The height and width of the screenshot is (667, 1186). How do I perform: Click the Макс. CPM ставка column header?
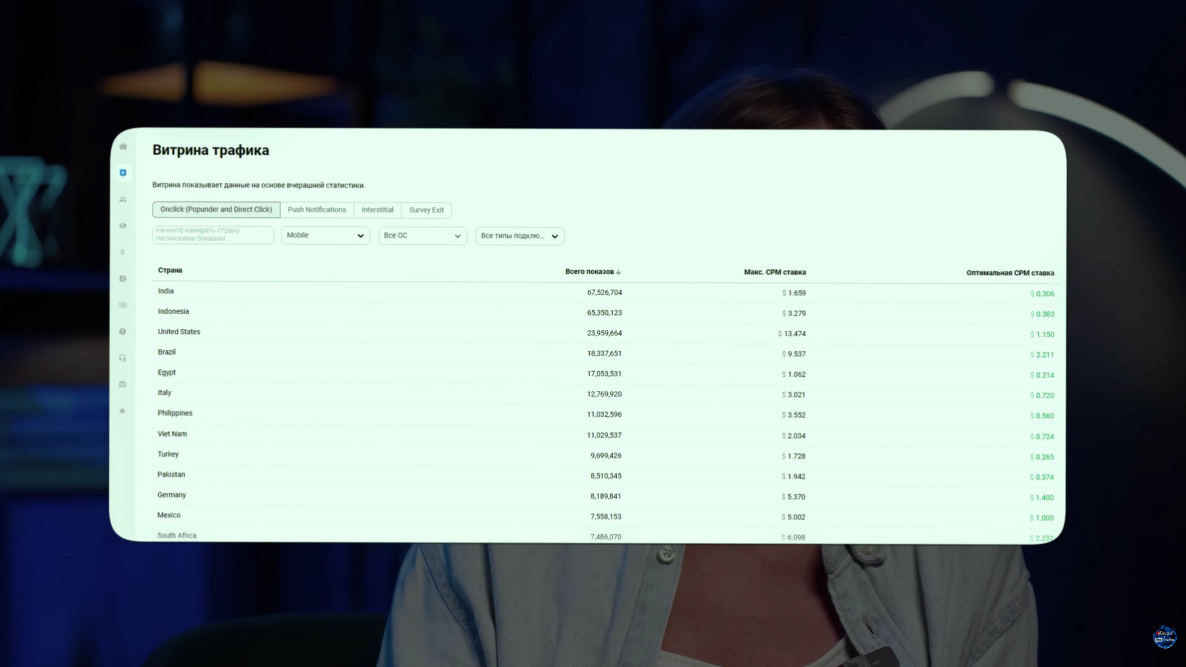coord(775,272)
